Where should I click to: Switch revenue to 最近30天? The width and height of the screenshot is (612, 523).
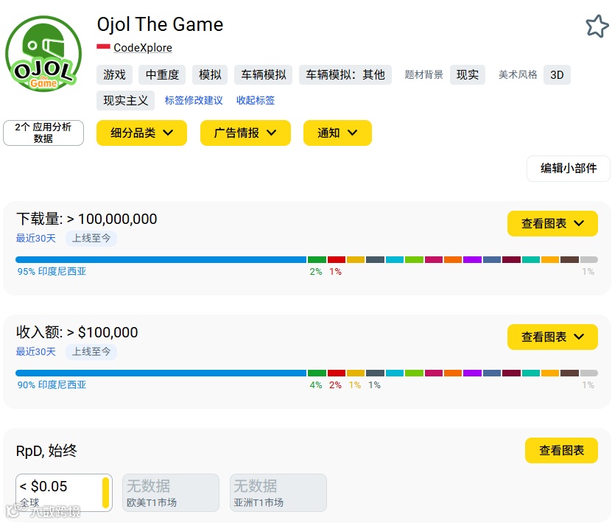pyautogui.click(x=36, y=352)
